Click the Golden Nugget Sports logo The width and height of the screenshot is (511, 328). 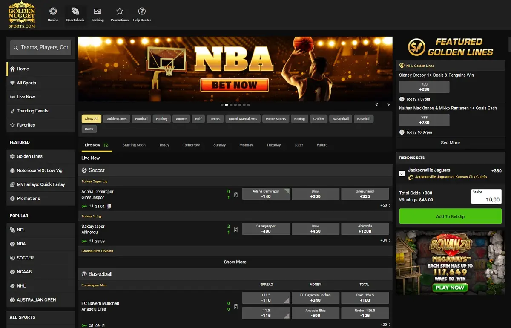pyautogui.click(x=22, y=15)
